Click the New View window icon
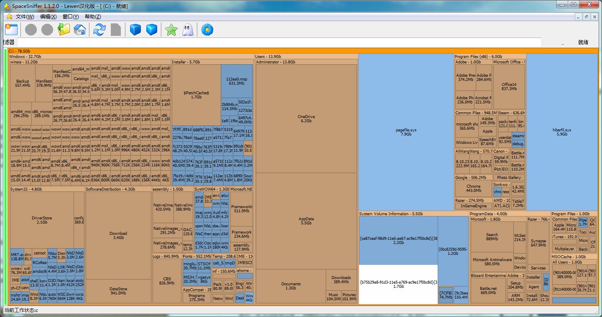Image resolution: width=602 pixels, height=317 pixels. (x=11, y=30)
